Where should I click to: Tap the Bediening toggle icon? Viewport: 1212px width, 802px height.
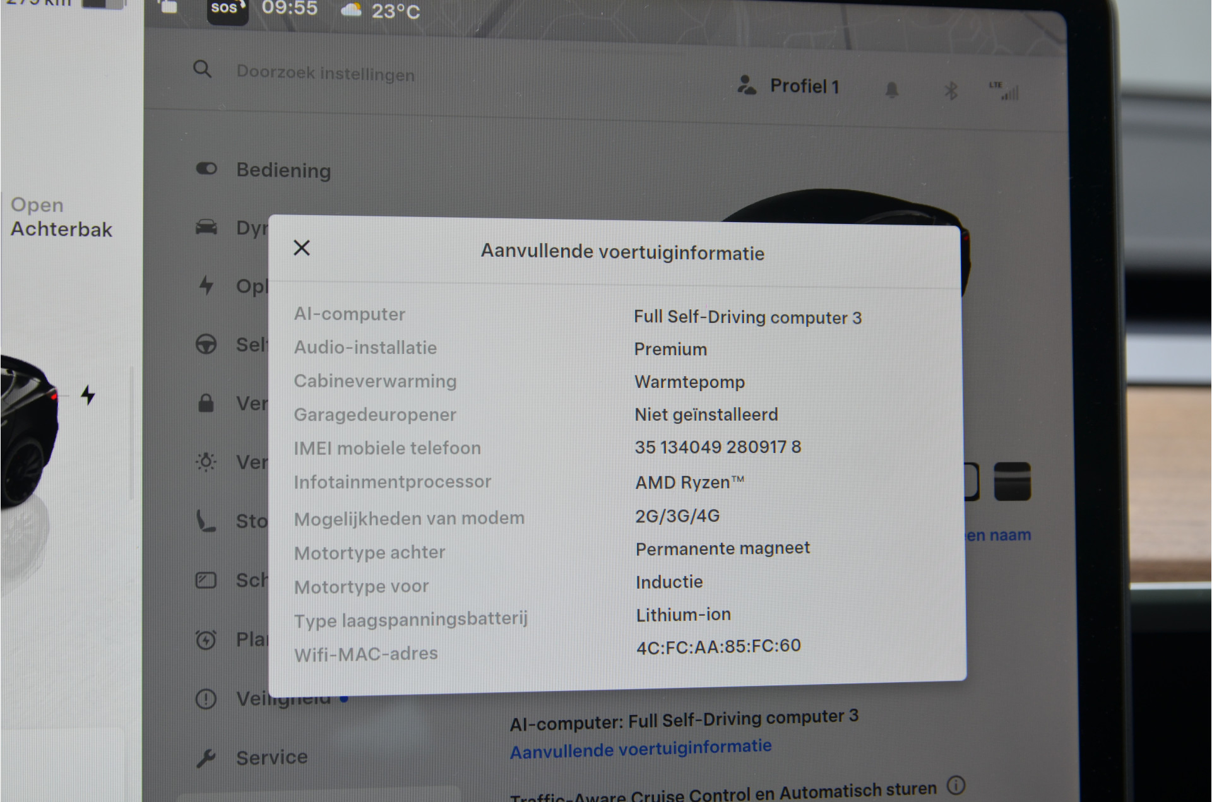pos(206,168)
